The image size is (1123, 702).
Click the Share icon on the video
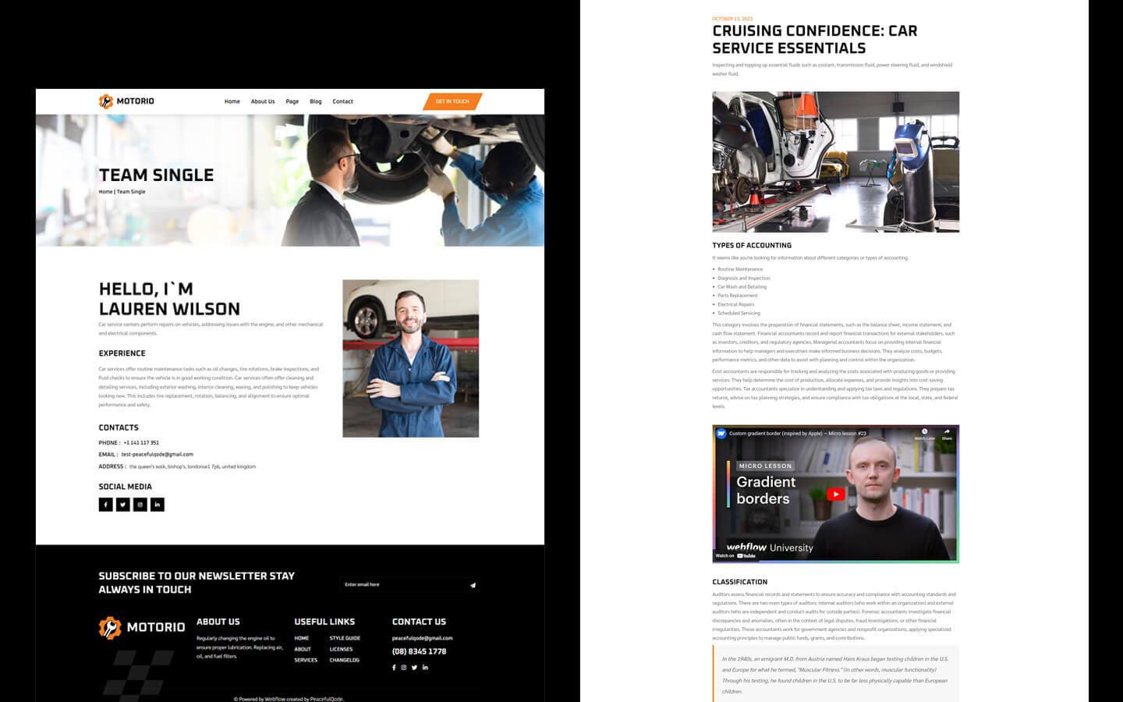pos(945,430)
